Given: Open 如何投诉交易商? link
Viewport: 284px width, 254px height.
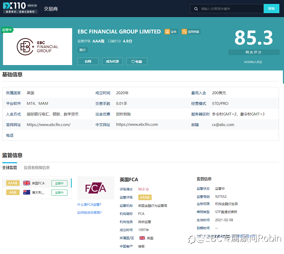Looking at the screenshot, I should (x=89, y=212).
